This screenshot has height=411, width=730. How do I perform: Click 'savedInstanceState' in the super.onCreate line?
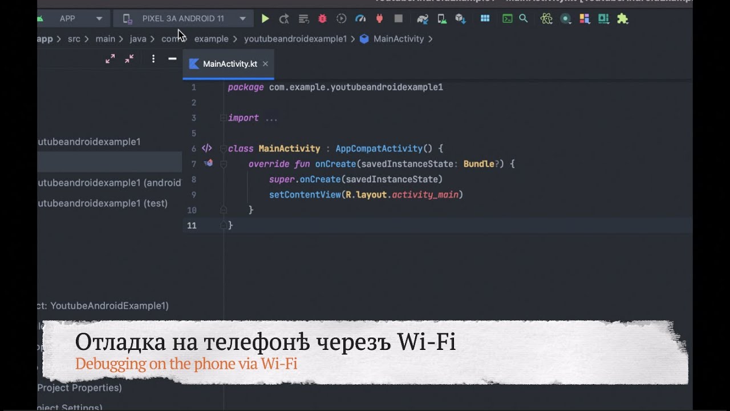click(392, 179)
